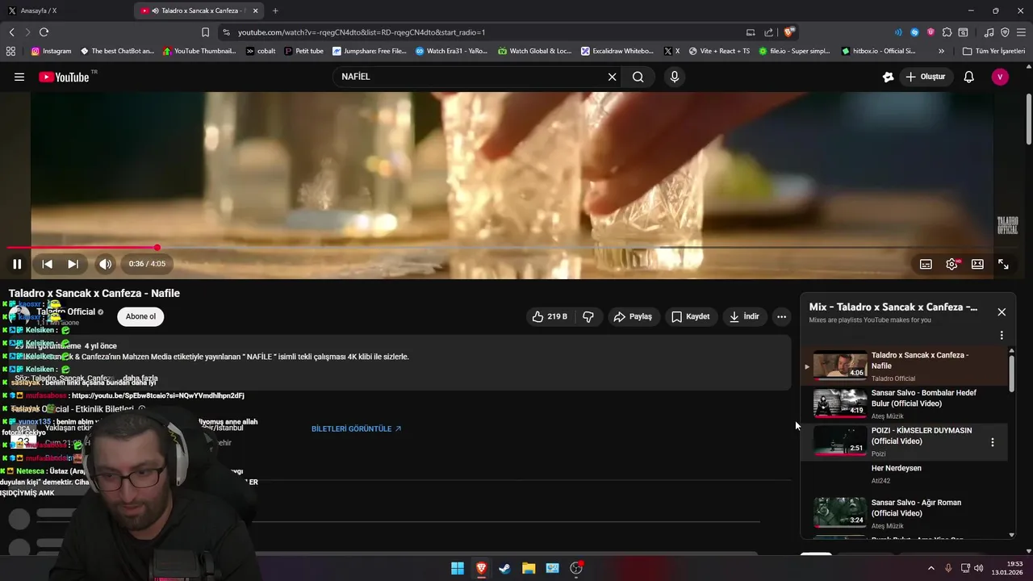
Task: Subscribe with the Abone ol button
Action: pyautogui.click(x=140, y=316)
